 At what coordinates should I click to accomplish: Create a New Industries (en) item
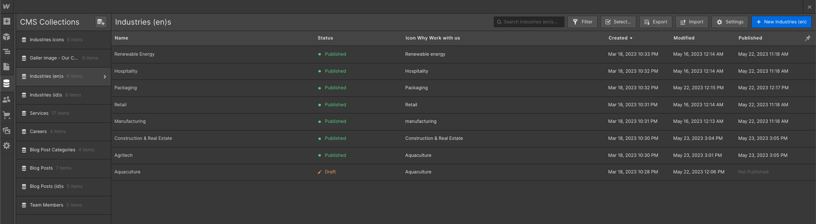tap(781, 22)
